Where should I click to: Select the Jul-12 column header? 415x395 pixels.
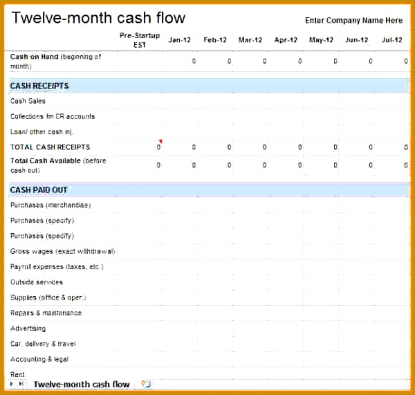click(x=391, y=40)
